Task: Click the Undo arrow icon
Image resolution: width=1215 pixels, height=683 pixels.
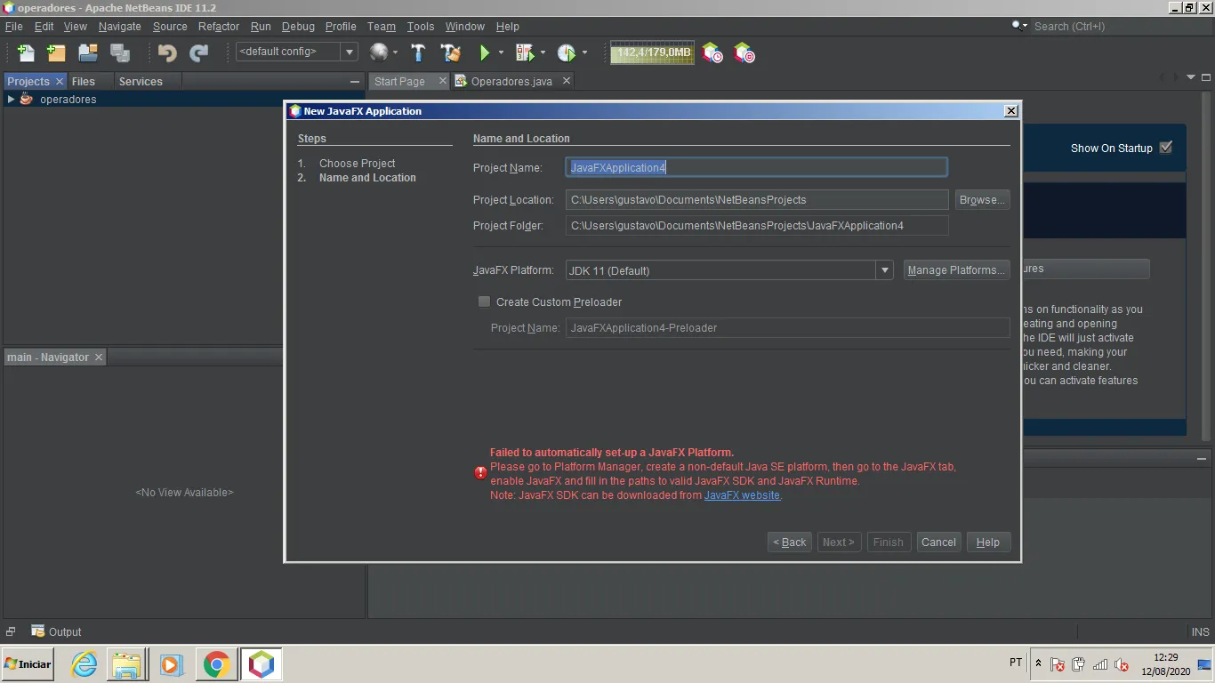Action: coord(166,52)
